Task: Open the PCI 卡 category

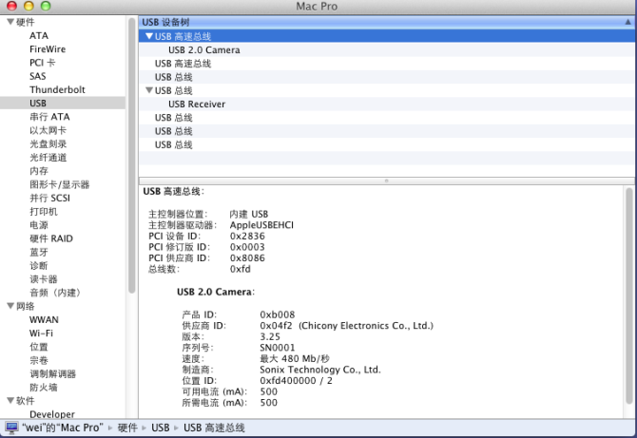Action: point(42,63)
